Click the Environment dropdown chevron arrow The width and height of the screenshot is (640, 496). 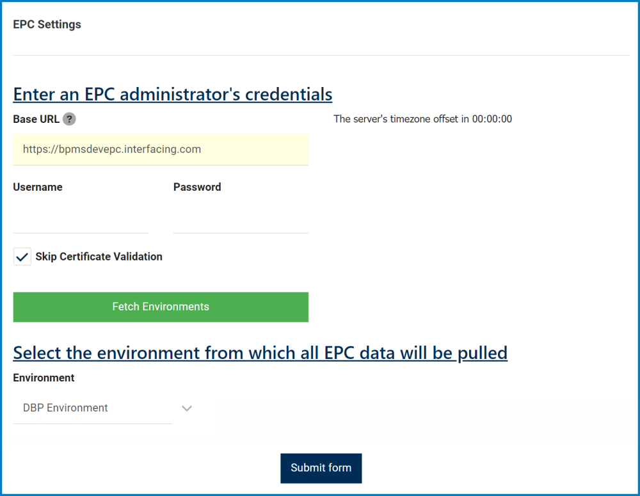pyautogui.click(x=186, y=408)
